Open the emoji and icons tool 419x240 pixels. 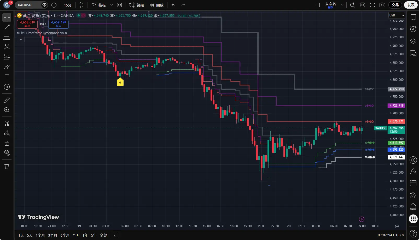pyautogui.click(x=7, y=87)
